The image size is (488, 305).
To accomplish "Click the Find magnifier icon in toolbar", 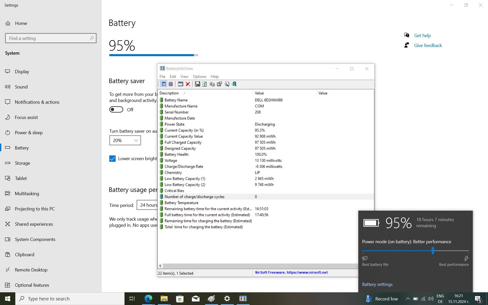I will click(227, 84).
